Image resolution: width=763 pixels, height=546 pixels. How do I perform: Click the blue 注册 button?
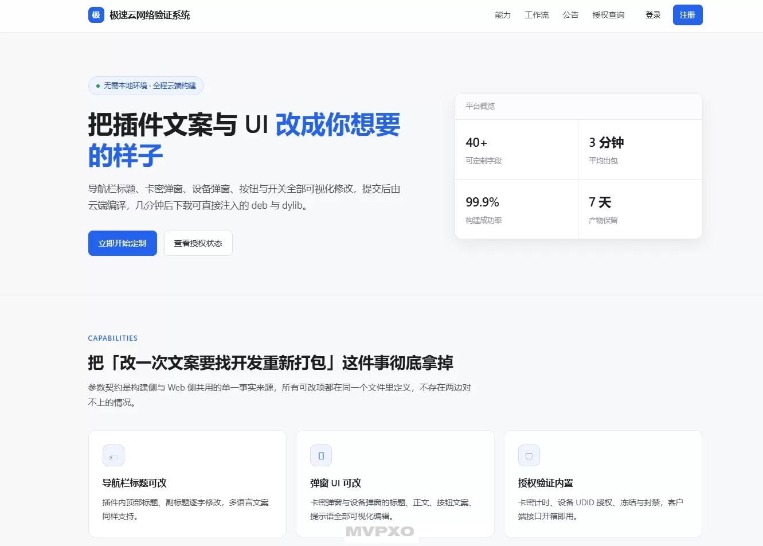tap(687, 15)
